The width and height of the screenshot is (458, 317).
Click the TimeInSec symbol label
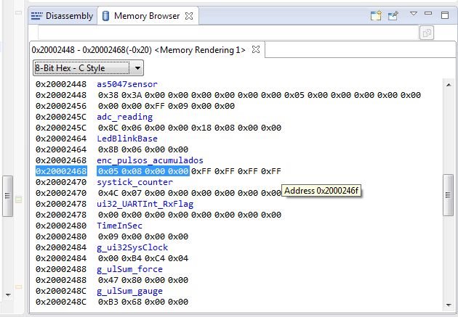(x=119, y=226)
